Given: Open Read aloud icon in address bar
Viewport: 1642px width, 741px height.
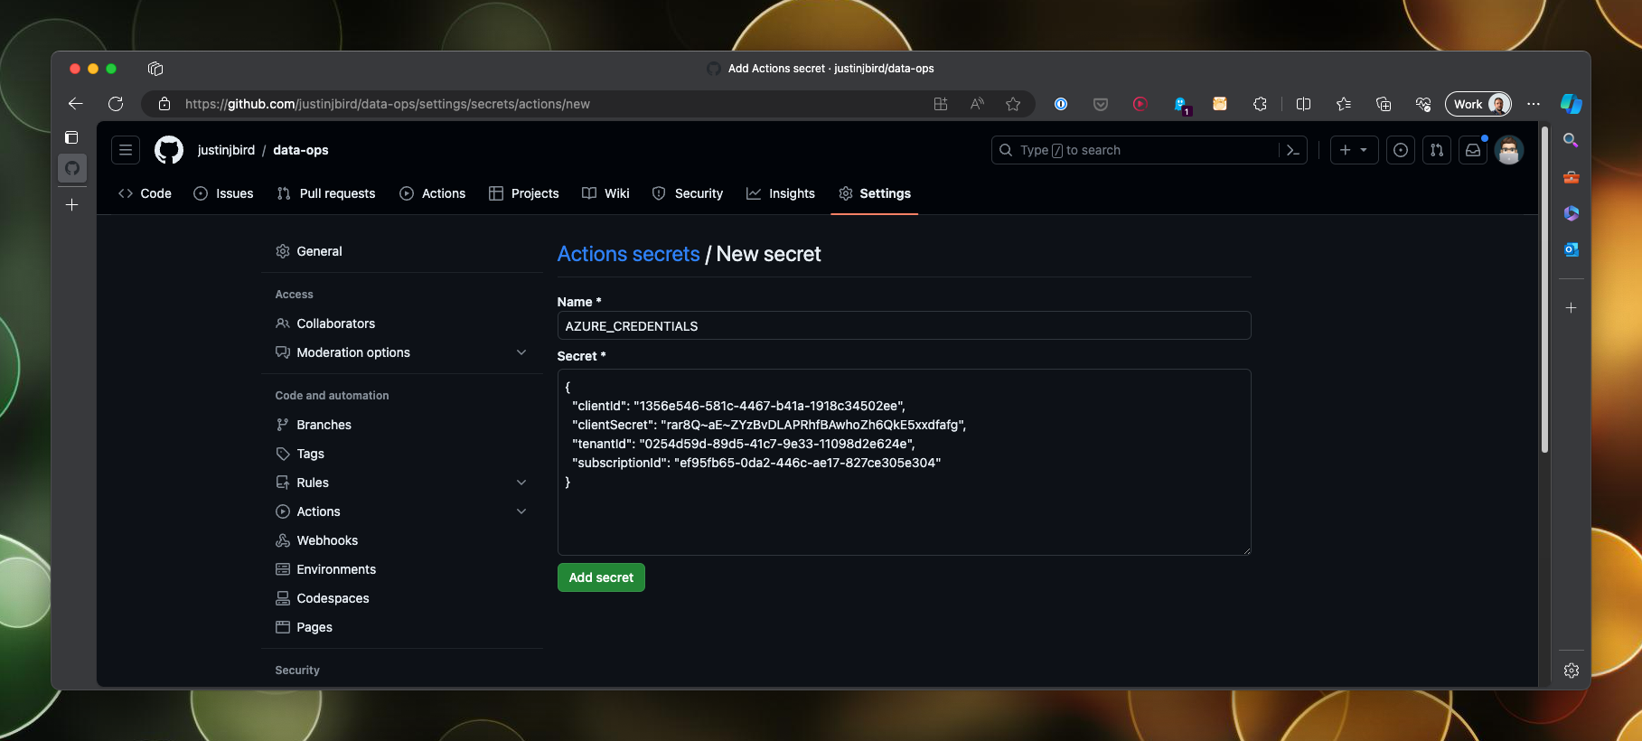Looking at the screenshot, I should pos(977,104).
